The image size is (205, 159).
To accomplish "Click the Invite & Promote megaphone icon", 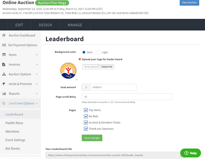I will 4,84.
